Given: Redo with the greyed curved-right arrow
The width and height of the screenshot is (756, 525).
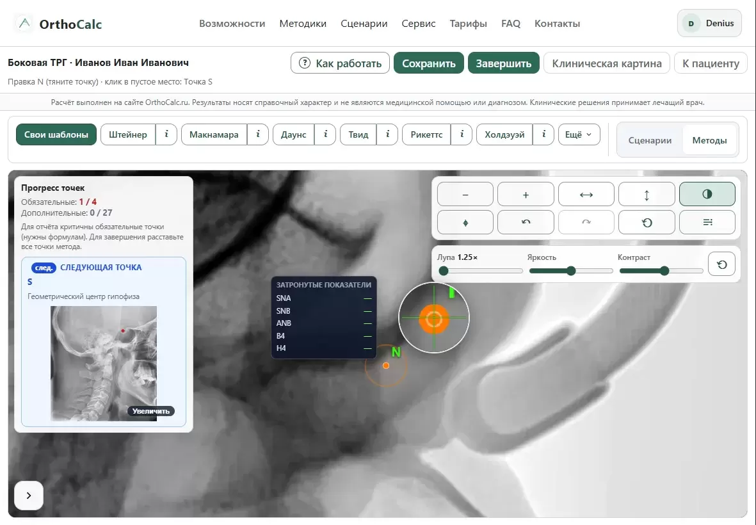Looking at the screenshot, I should pyautogui.click(x=586, y=222).
